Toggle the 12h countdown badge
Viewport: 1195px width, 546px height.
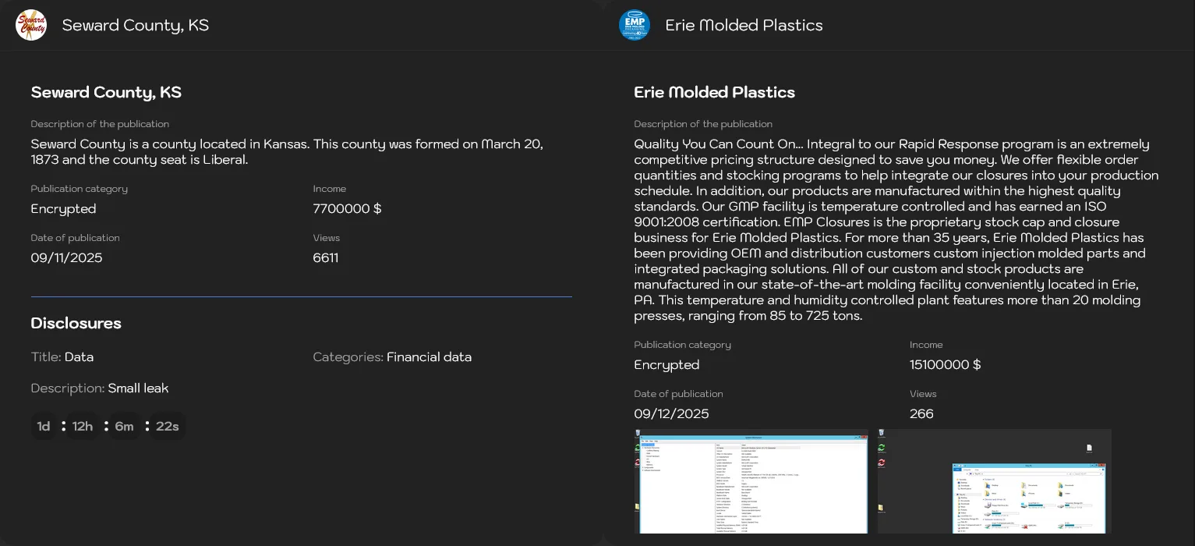82,426
